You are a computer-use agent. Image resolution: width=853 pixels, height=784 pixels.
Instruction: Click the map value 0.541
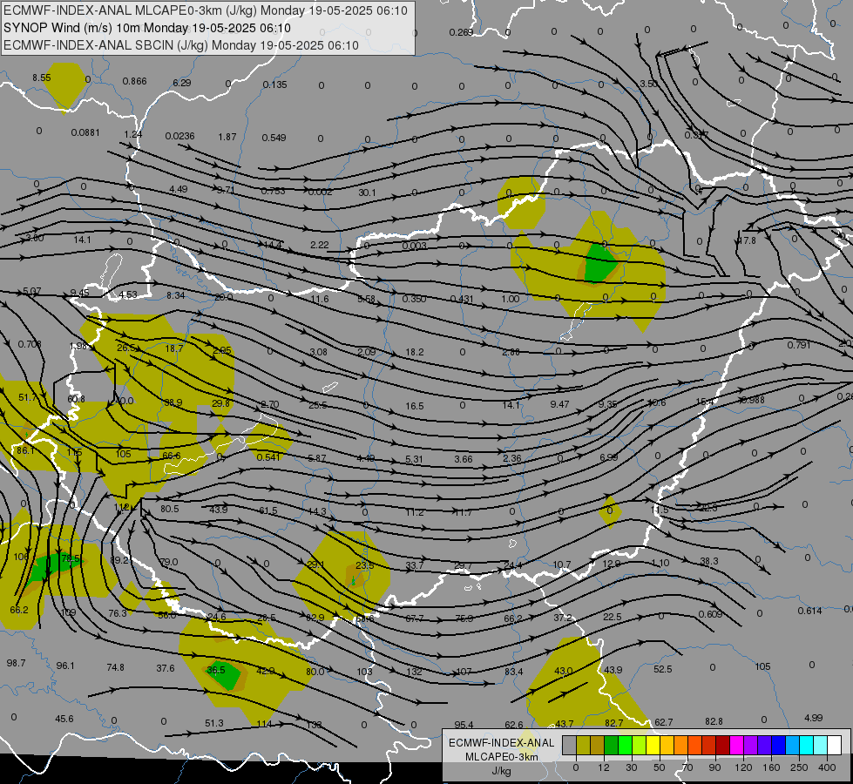pos(268,457)
